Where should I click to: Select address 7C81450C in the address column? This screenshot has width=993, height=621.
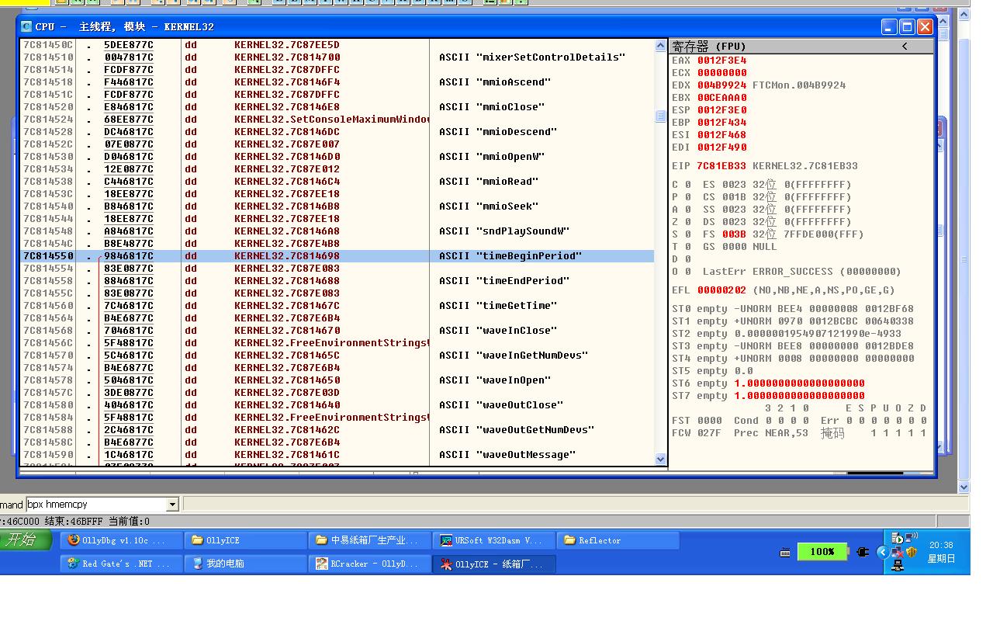[x=48, y=45]
